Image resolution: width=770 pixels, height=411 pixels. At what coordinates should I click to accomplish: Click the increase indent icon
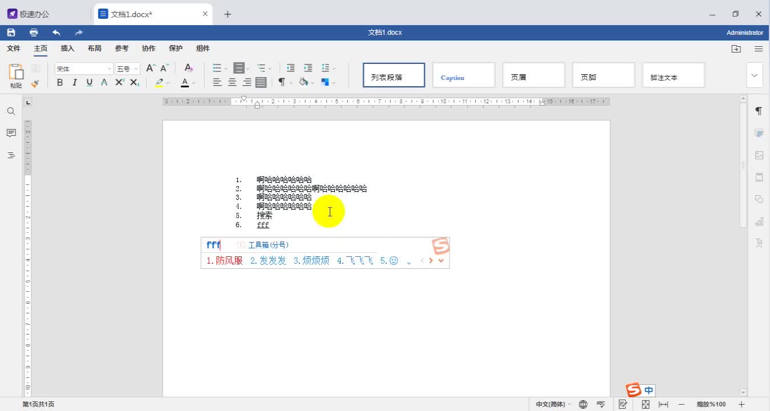pyautogui.click(x=308, y=68)
